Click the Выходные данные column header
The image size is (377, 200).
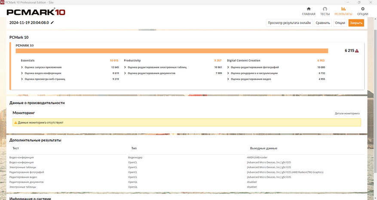click(264, 148)
